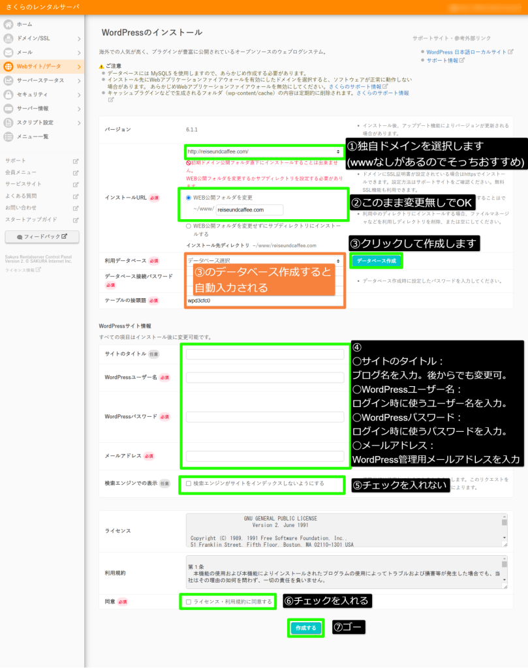Expand the スクリプト設定 menu chevron
528x668 pixels.
(79, 123)
